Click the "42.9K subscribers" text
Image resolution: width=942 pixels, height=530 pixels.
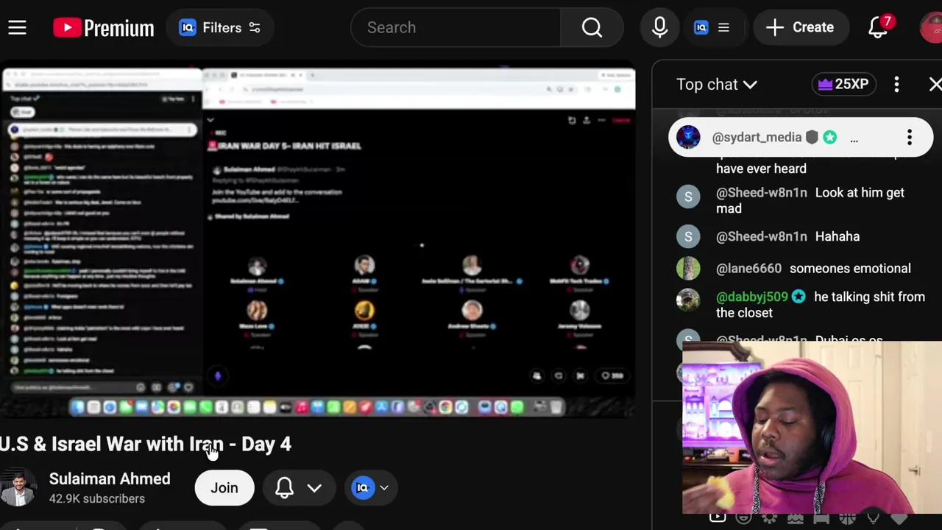coord(97,498)
